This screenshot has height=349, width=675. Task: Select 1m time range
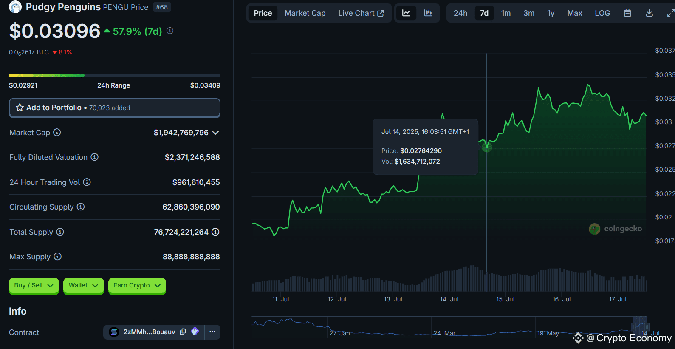click(506, 13)
